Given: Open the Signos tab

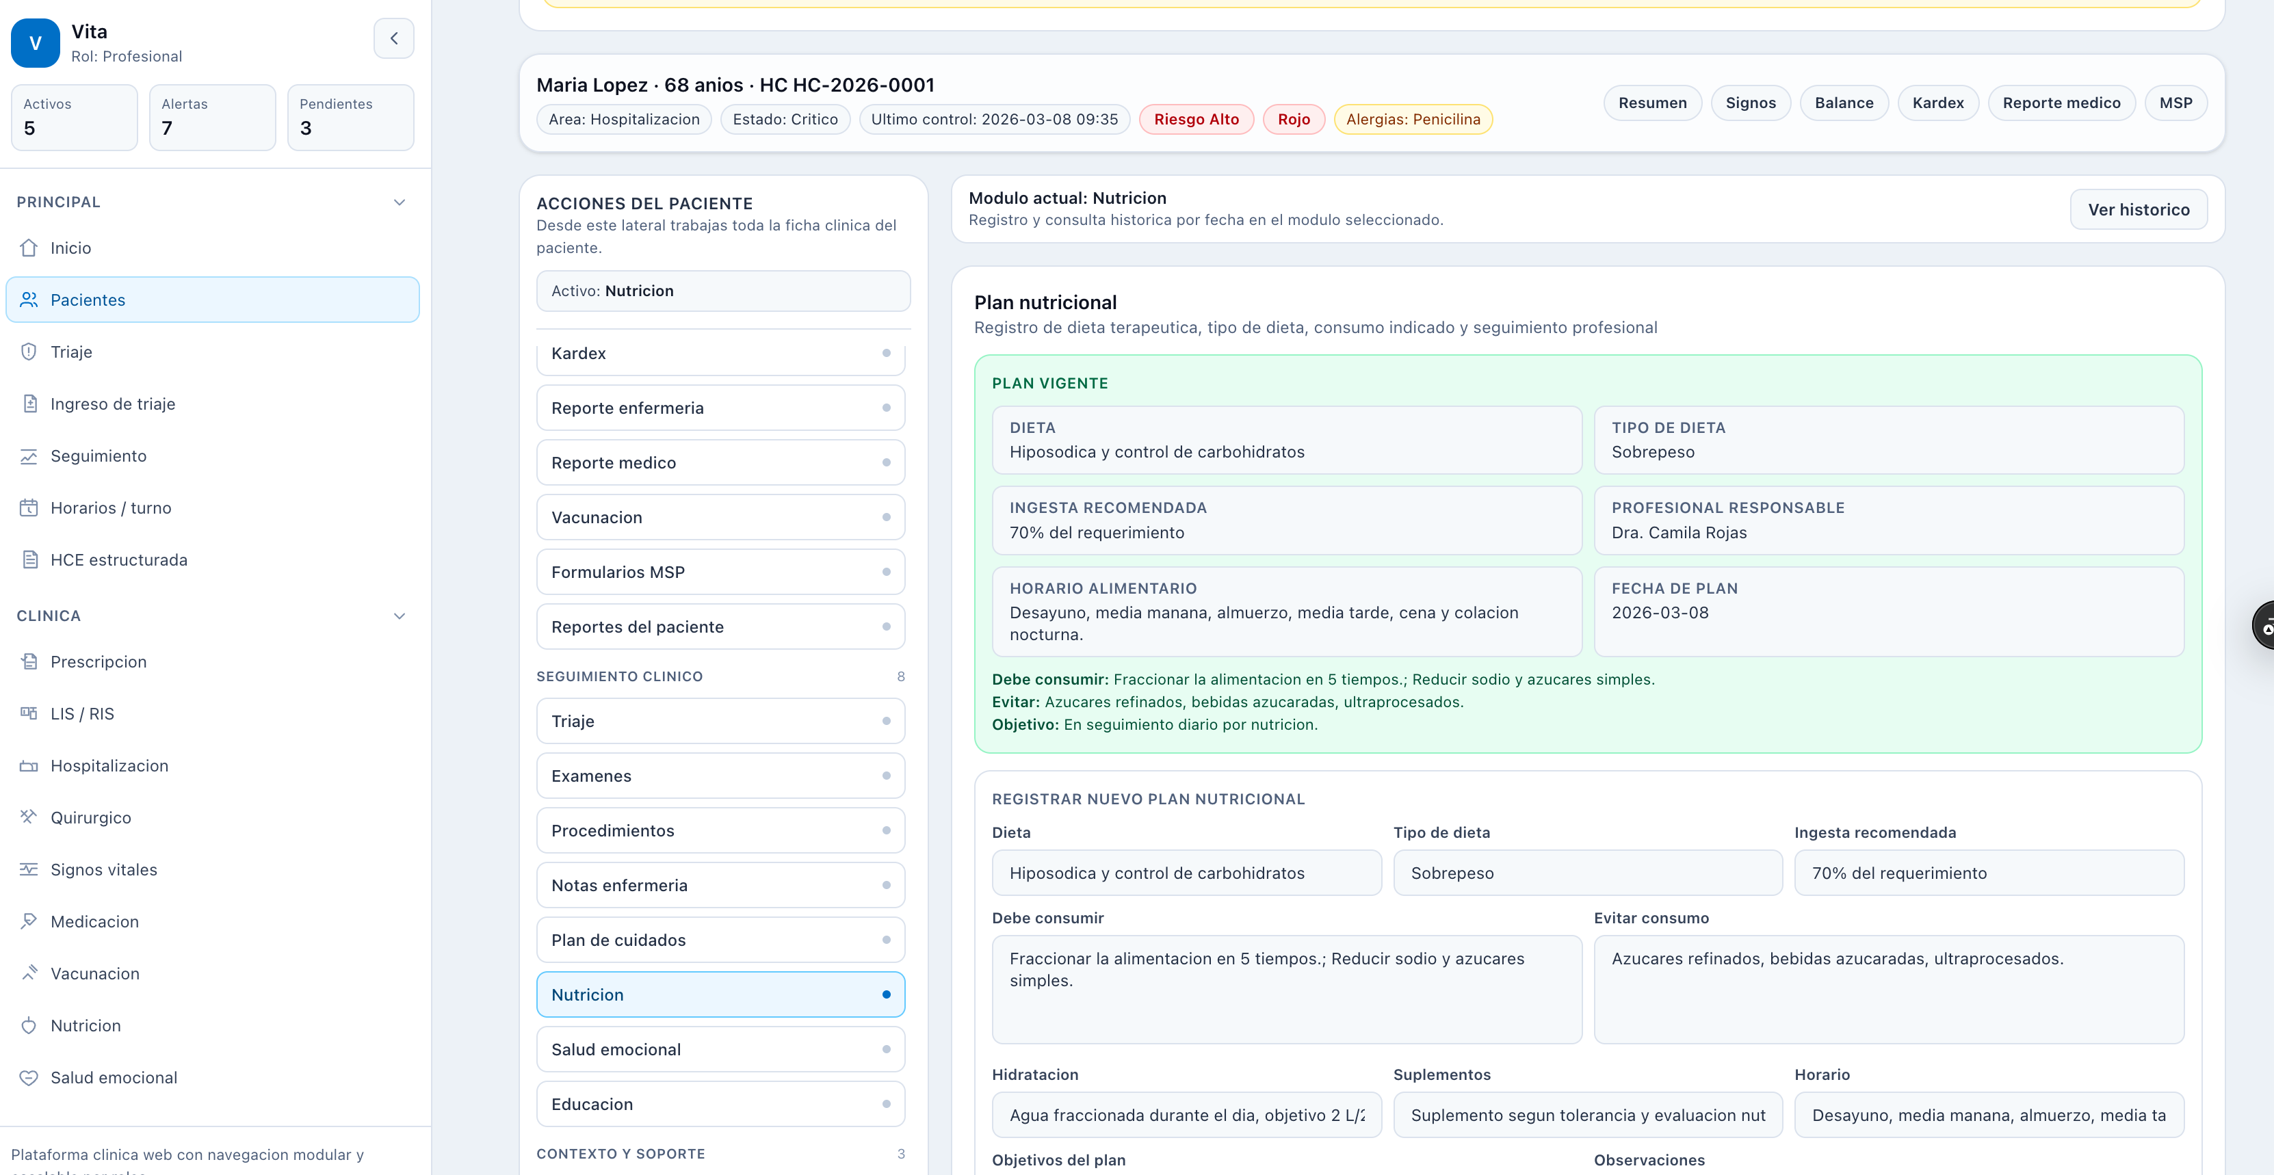Looking at the screenshot, I should coord(1751,103).
